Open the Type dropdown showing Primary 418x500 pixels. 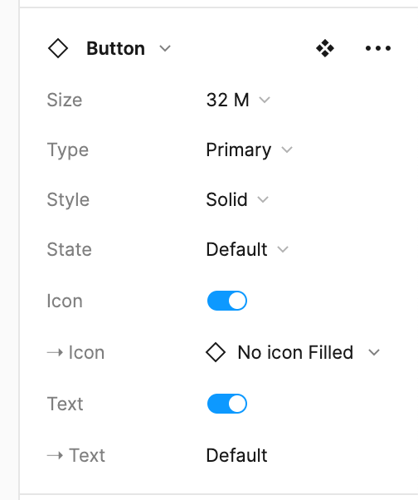(x=250, y=150)
